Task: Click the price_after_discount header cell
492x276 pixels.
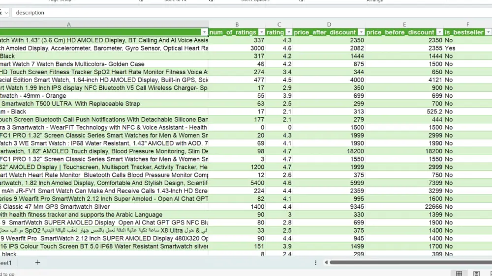Action: tap(329, 32)
